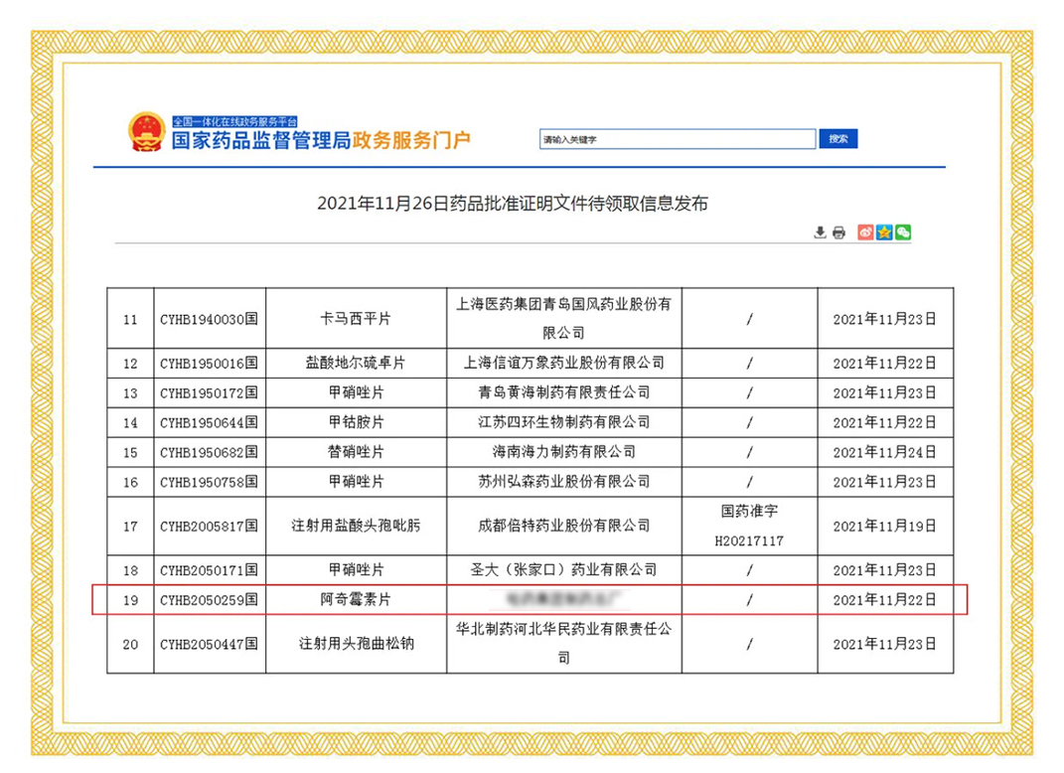
Task: Click acceptance number CYHB2050171国
Action: click(x=210, y=570)
